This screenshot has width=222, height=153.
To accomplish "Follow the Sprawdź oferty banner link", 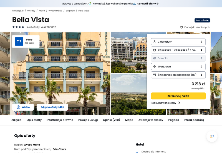I will click(148, 4).
